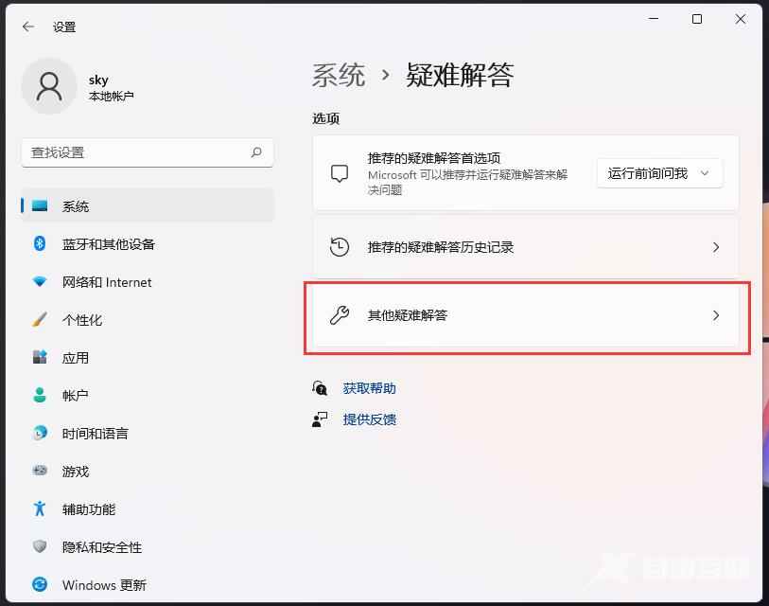Expand 推荐的疑难解答历史记录 entry
Viewport: 769px width, 606px height.
[716, 247]
